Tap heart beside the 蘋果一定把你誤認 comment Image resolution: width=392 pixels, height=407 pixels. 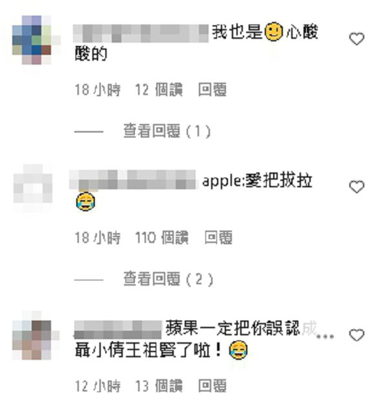tap(356, 335)
